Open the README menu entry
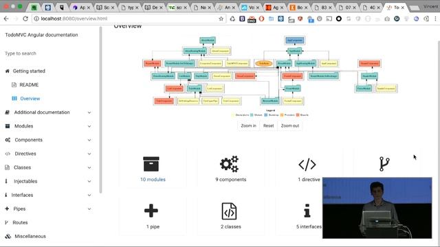 29,85
